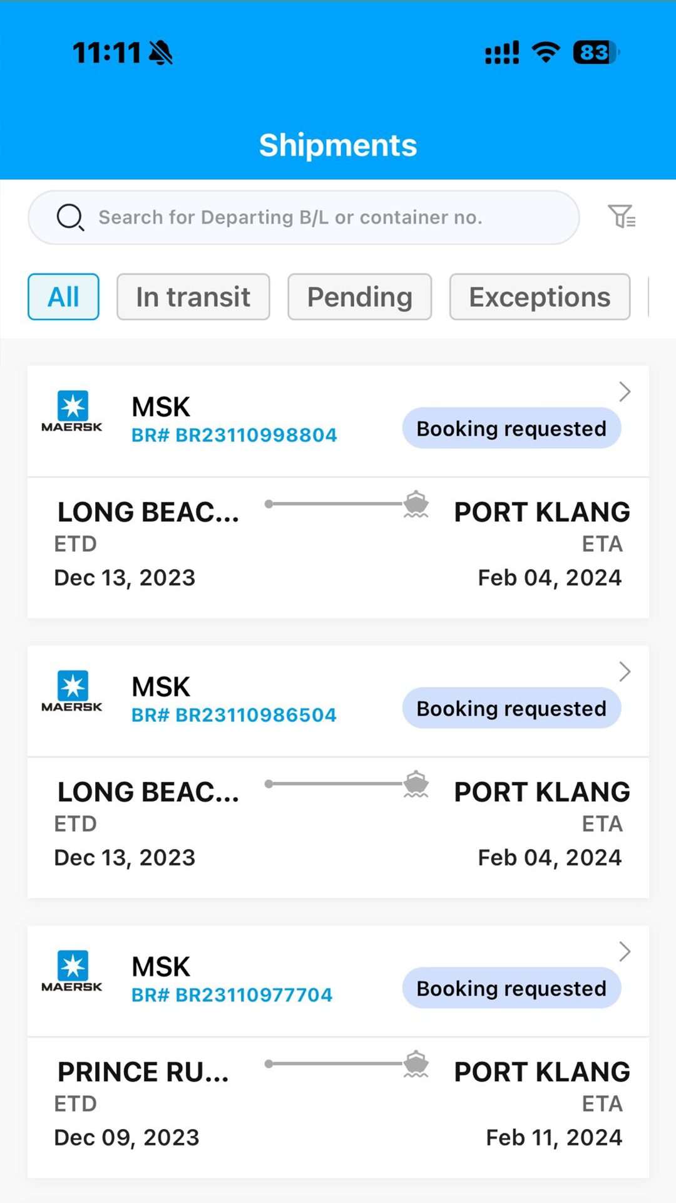Tap Maersk logo on booking BR23110998804
The height and width of the screenshot is (1203, 676).
[72, 412]
